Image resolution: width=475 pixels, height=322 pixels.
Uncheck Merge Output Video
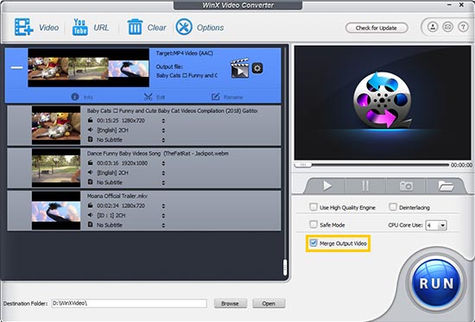[x=313, y=243]
